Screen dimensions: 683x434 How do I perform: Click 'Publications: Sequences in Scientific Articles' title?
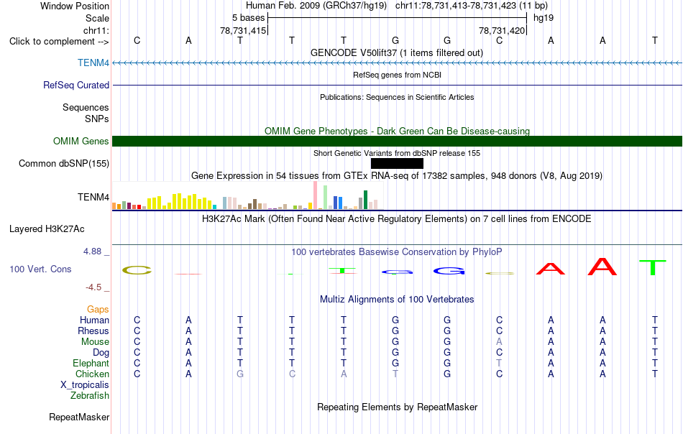(x=397, y=97)
